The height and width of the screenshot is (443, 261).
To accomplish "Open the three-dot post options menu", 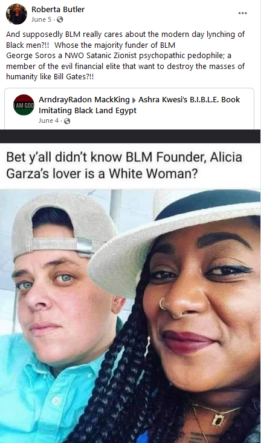I will click(242, 13).
